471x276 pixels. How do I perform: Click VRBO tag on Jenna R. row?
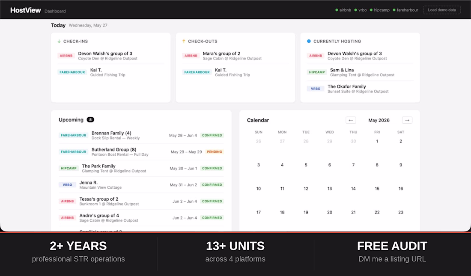click(67, 185)
